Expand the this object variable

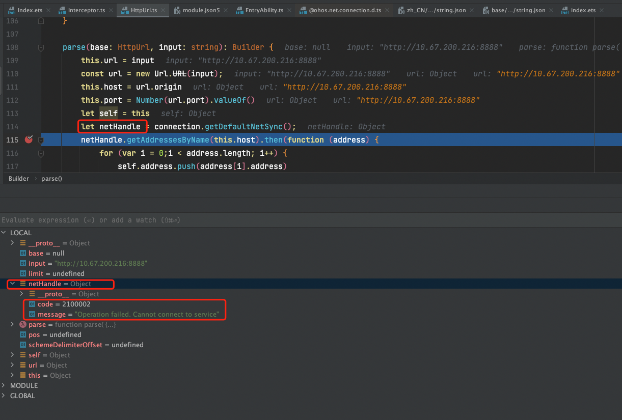pos(13,375)
